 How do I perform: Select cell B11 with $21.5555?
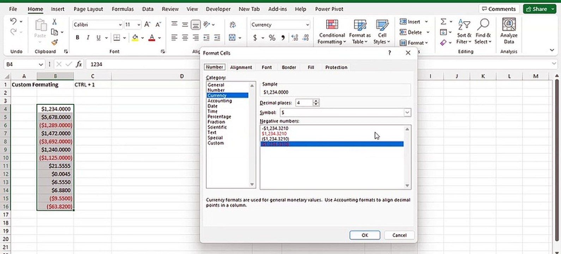click(55, 166)
